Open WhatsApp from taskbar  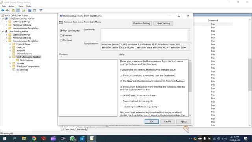72,138
